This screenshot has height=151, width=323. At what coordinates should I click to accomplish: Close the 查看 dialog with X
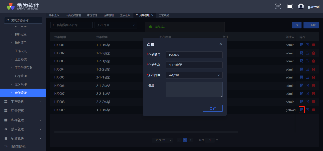pos(221,44)
